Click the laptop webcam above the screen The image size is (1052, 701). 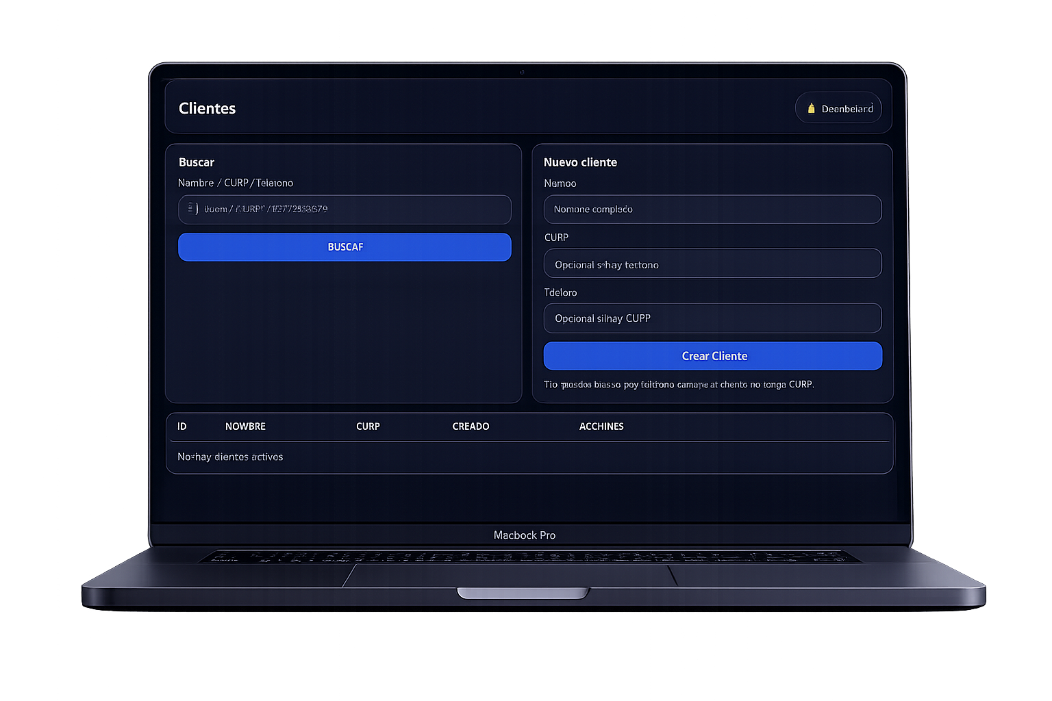coord(522,72)
